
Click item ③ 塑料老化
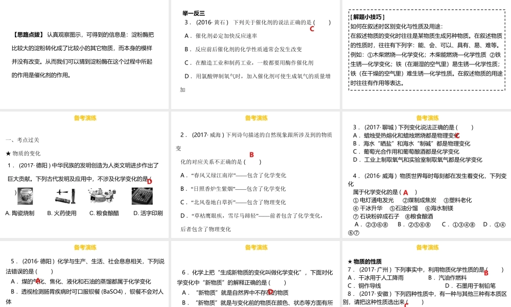457,200
